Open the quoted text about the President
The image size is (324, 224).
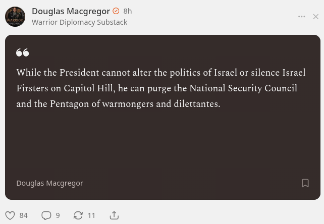pyautogui.click(x=161, y=88)
